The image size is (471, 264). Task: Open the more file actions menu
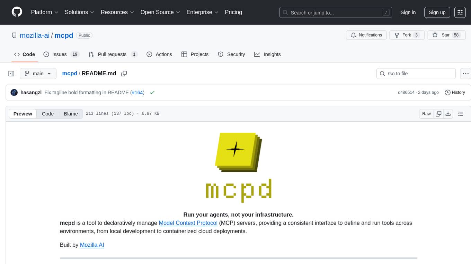(x=465, y=74)
